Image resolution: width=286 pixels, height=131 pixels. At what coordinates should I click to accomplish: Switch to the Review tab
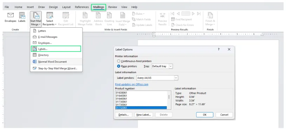click(113, 7)
